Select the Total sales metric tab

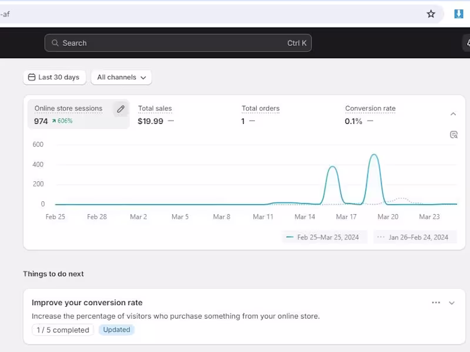[x=156, y=114]
